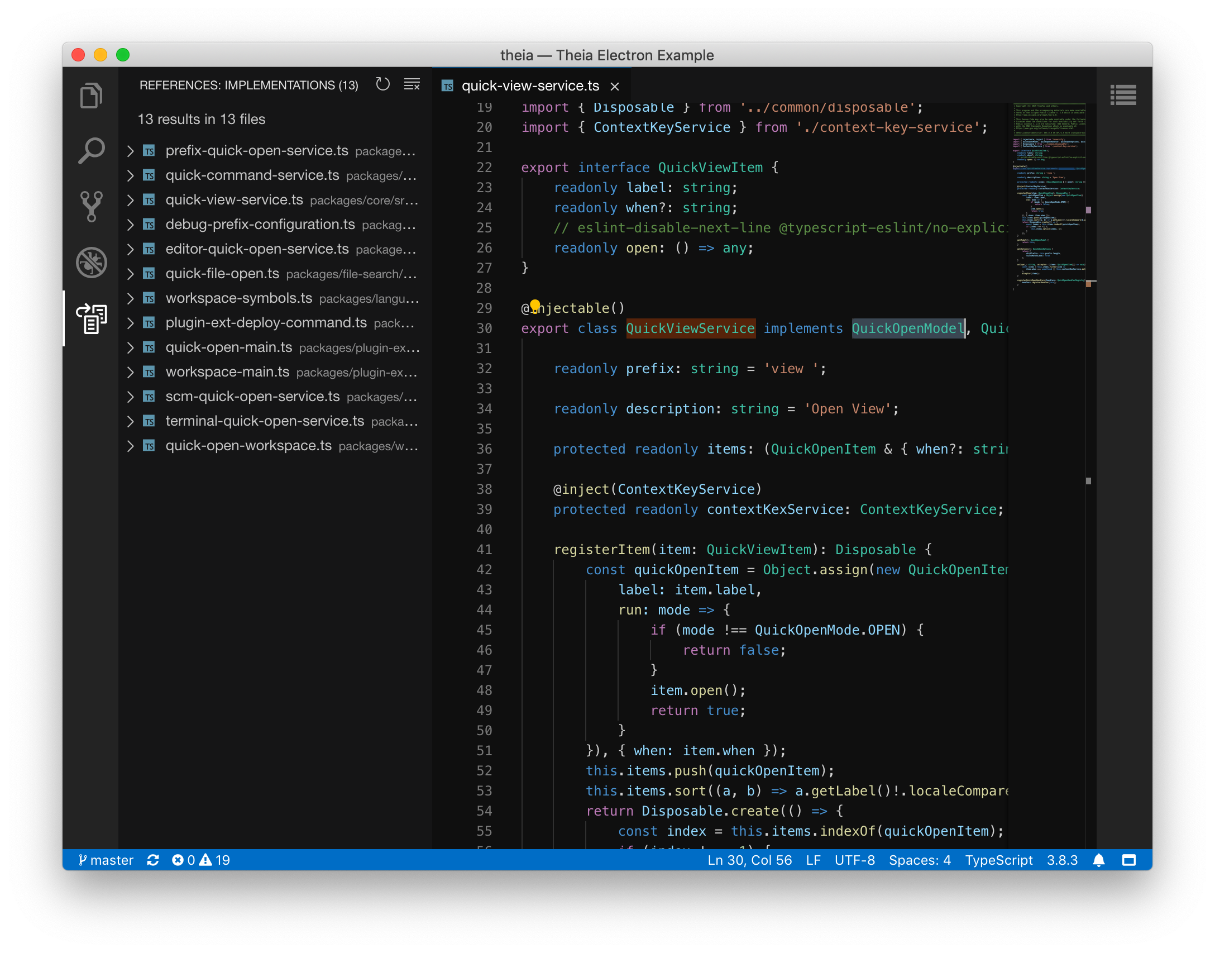Click the lightbulb quick-fix icon
This screenshot has width=1215, height=953.
(535, 305)
